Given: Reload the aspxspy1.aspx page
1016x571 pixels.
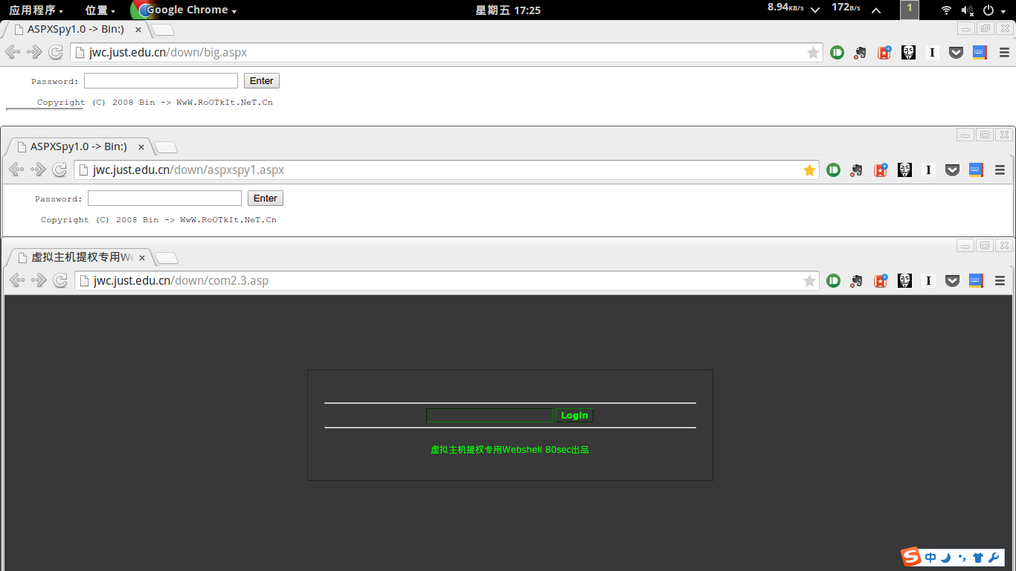Looking at the screenshot, I should click(x=60, y=170).
